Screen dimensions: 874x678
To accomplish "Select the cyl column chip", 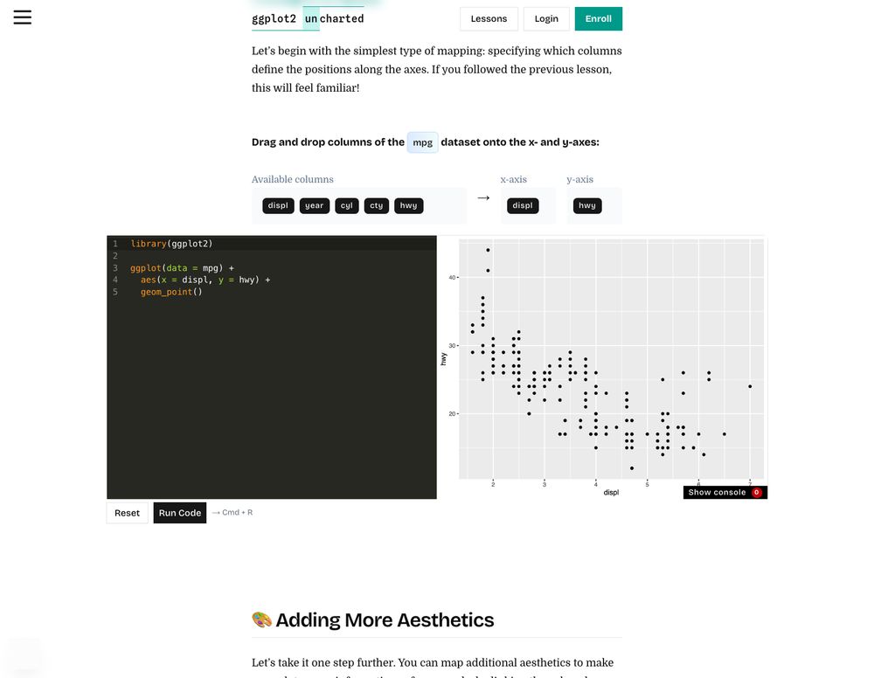I will click(346, 205).
